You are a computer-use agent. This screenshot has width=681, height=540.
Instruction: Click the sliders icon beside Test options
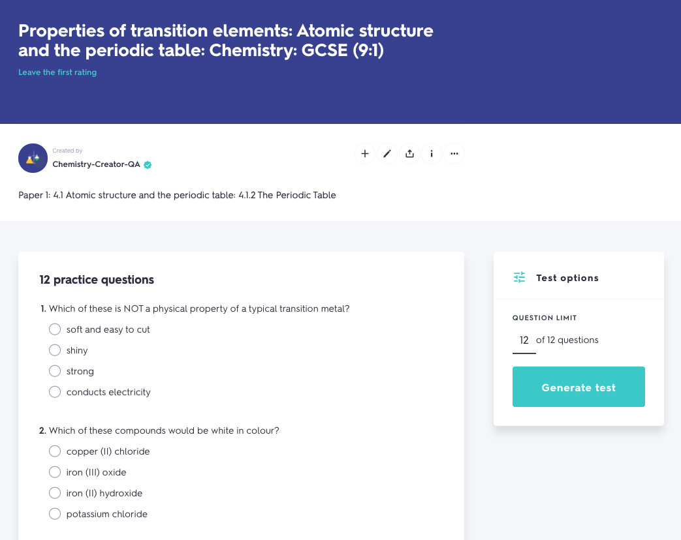(518, 277)
